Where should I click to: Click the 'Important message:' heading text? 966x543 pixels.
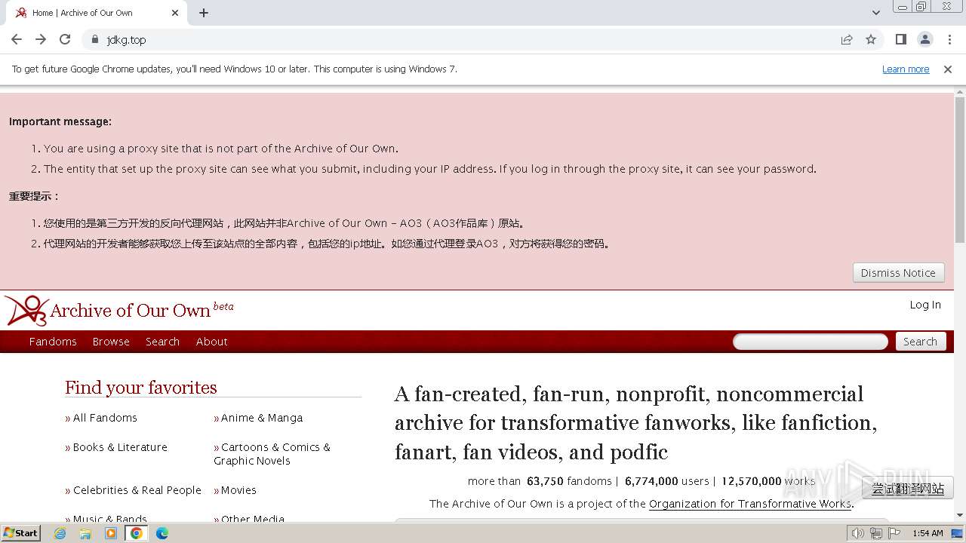[60, 121]
